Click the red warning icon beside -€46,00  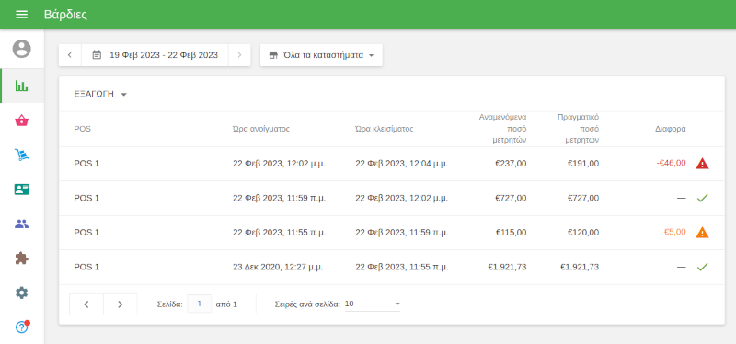[x=702, y=164]
